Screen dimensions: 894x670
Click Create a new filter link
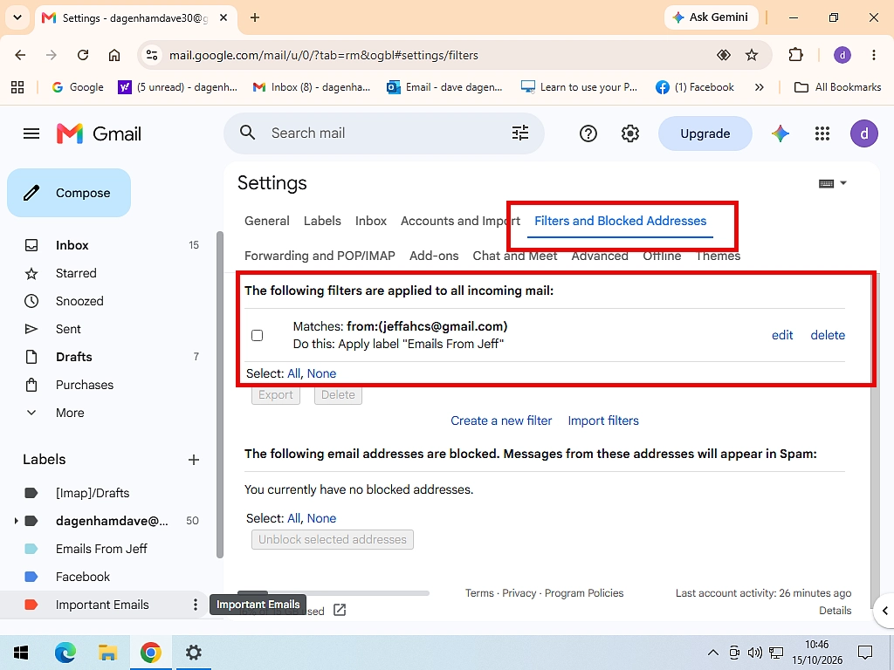[x=501, y=420]
